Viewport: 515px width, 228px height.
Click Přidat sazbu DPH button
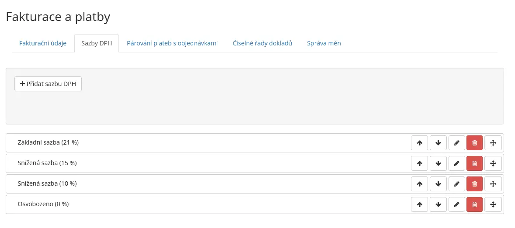coord(48,84)
